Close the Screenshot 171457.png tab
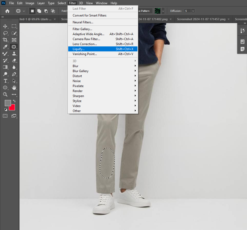Screen dimensions: 247x230 229,19
